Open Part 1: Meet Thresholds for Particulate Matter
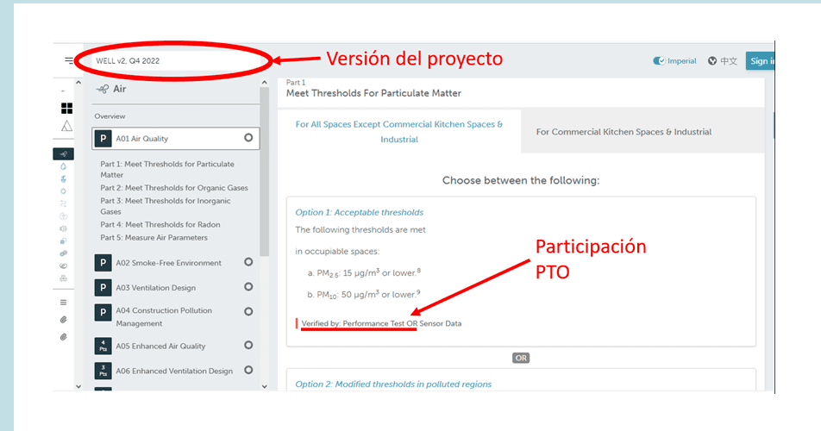This screenshot has width=821, height=431. point(167,169)
